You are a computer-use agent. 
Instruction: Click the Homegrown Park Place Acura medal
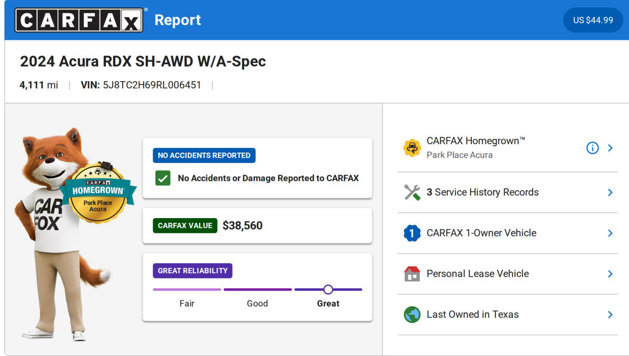point(98,193)
